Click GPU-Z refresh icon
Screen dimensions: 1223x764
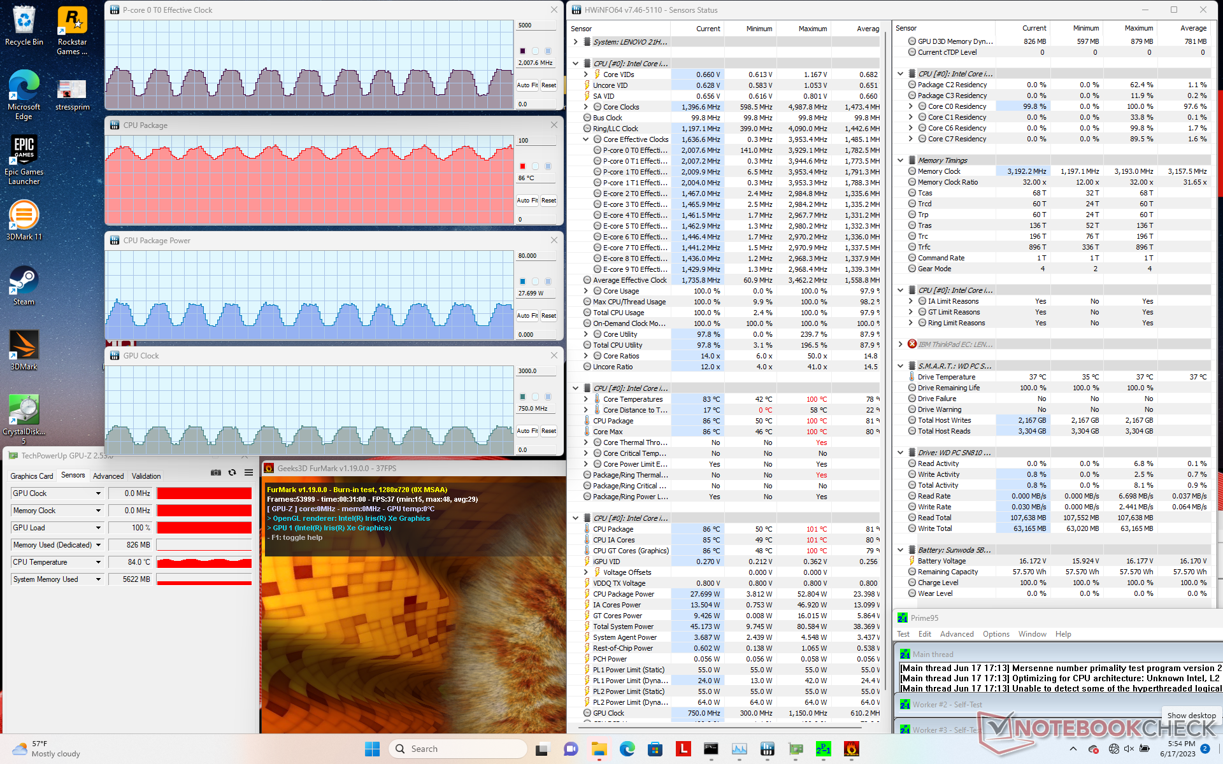pos(232,472)
